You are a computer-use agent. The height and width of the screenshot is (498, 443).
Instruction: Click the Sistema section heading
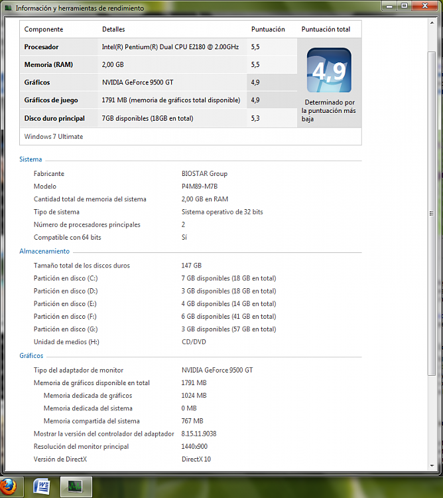coord(31,159)
